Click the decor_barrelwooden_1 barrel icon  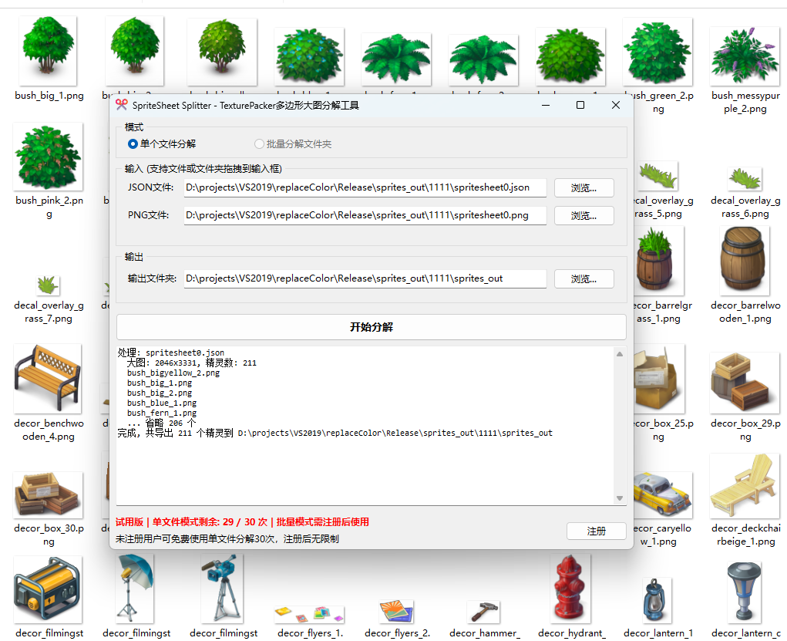(x=744, y=261)
